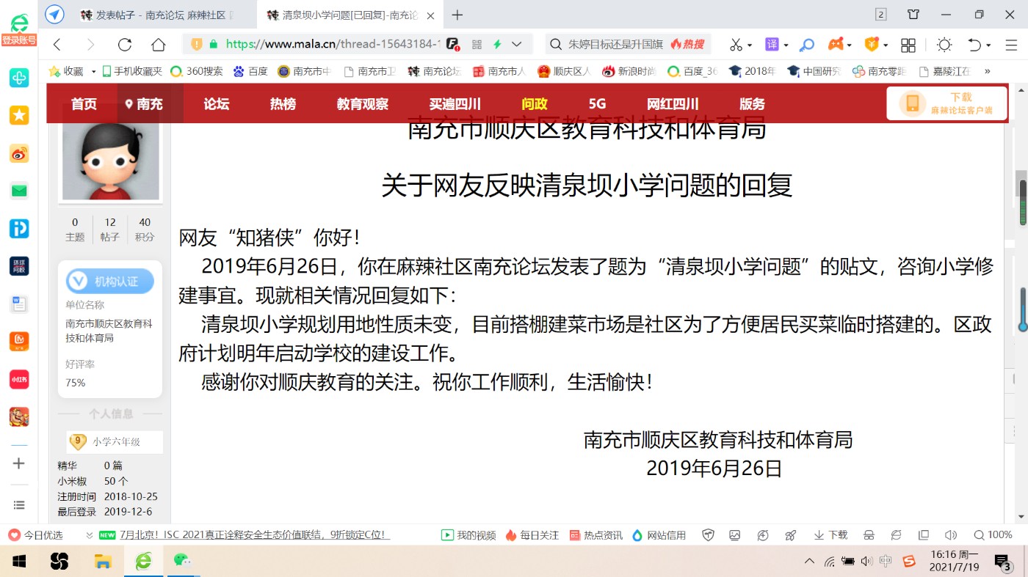The image size is (1028, 577).
Task: Open the translate tool icon
Action: tap(772, 45)
